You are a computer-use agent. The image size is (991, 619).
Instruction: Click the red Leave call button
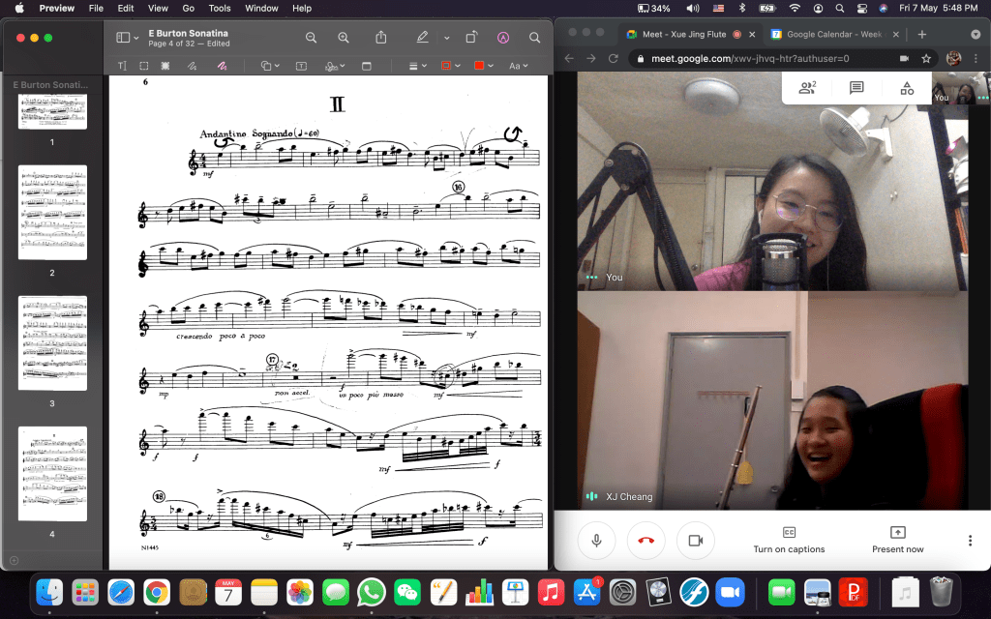click(646, 541)
